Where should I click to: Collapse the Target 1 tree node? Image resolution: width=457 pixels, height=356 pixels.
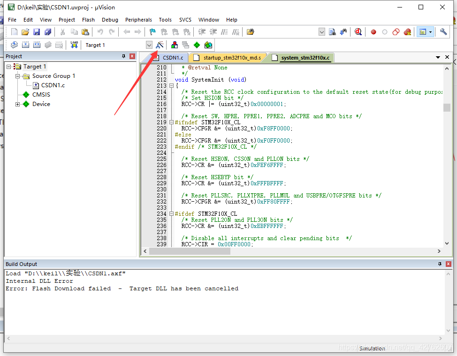click(x=9, y=67)
